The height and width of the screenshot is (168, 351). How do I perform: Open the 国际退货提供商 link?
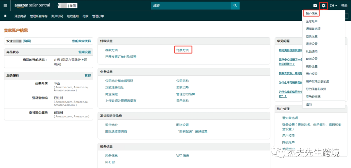[116, 131]
